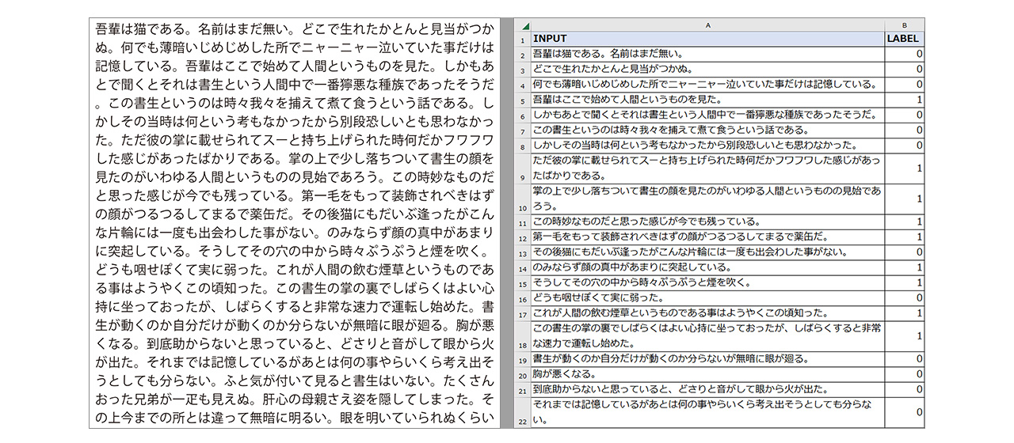
Task: Click cell A20 containing 胸が悪くなる
Action: click(x=707, y=374)
